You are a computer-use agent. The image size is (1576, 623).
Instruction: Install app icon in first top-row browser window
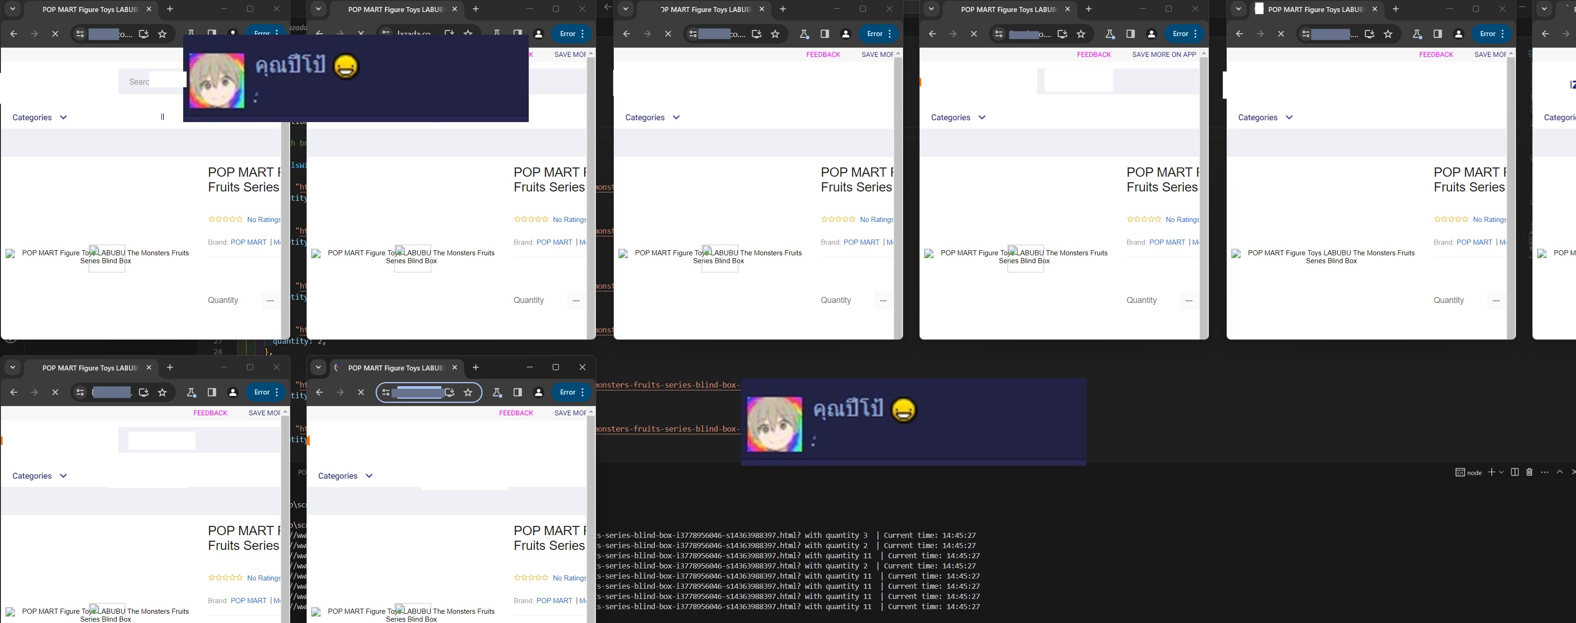tap(144, 34)
